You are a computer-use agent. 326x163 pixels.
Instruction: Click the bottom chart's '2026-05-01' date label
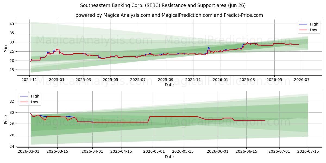(x=154, y=152)
